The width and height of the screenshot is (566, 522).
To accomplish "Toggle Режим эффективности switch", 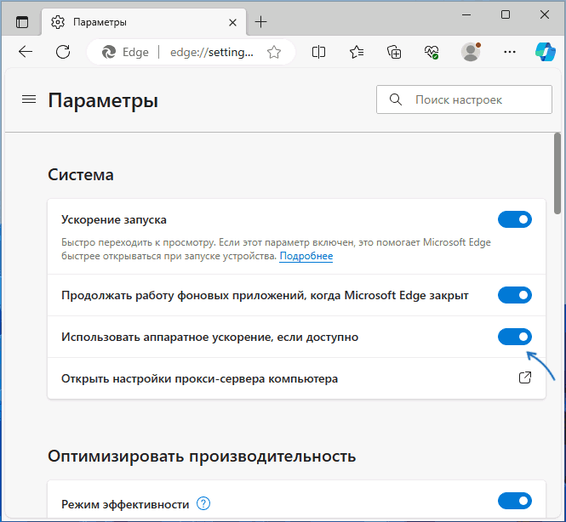I will tap(515, 501).
